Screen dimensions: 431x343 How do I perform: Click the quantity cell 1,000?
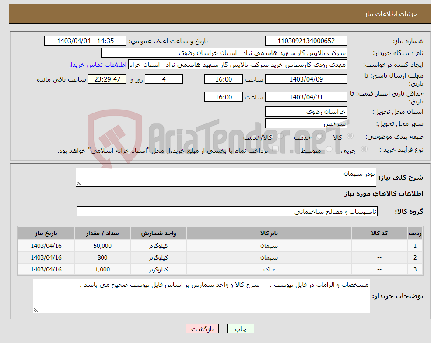pyautogui.click(x=102, y=269)
